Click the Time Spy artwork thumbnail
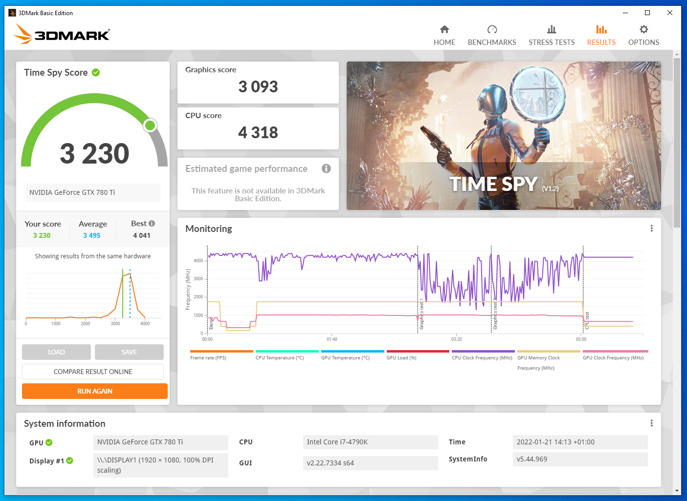 [x=504, y=136]
